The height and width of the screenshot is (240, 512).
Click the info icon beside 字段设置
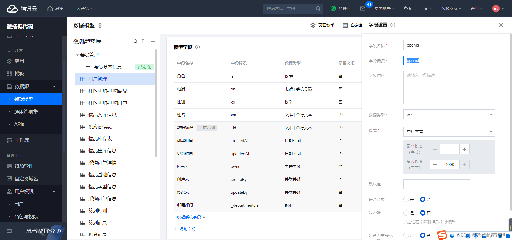click(x=393, y=25)
